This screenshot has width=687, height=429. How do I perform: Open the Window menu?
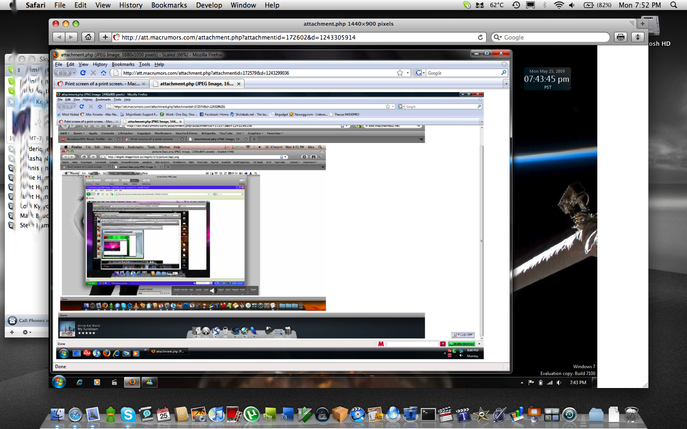click(243, 5)
